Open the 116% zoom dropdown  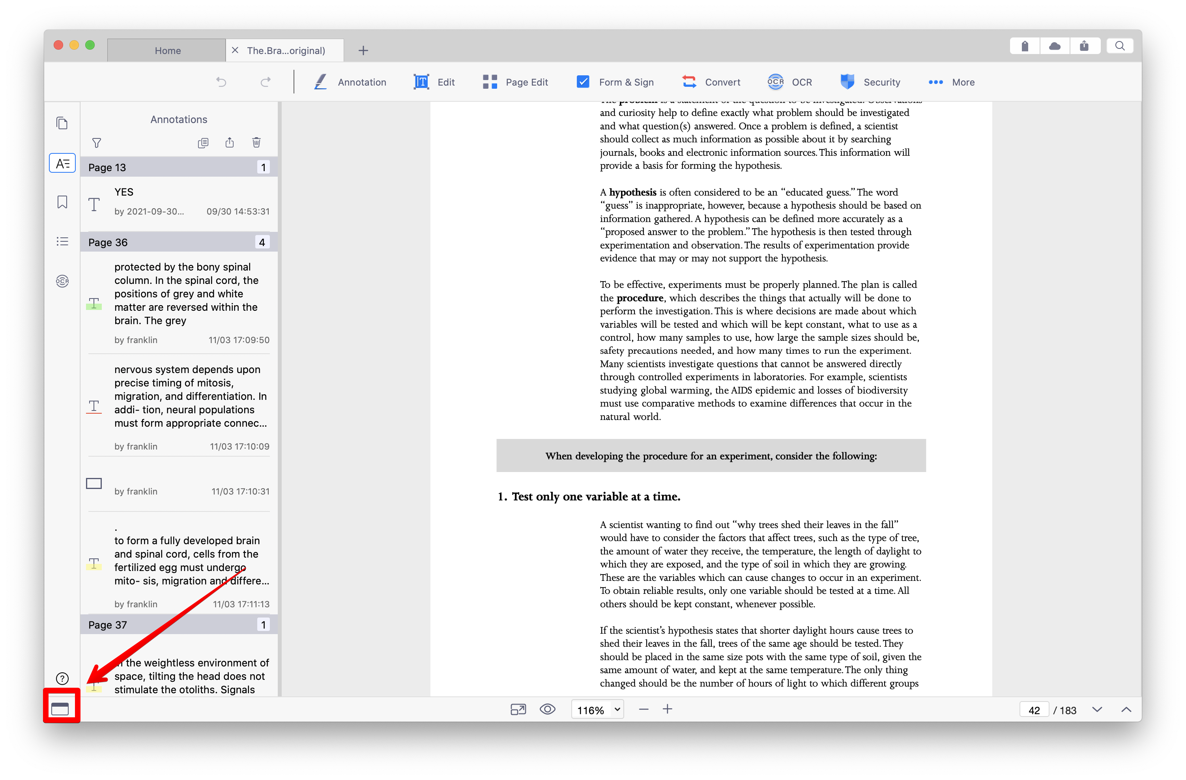click(597, 709)
